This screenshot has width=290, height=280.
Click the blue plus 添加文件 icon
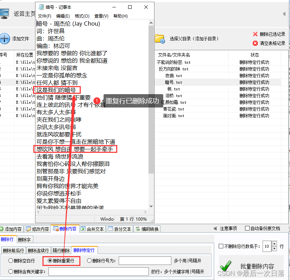click(5, 39)
